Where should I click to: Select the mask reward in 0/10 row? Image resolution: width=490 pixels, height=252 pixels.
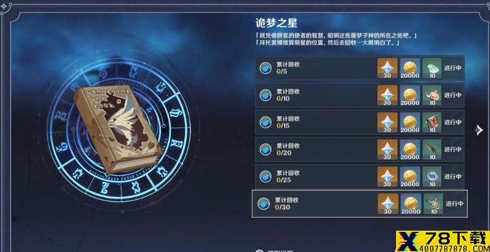pos(432,95)
